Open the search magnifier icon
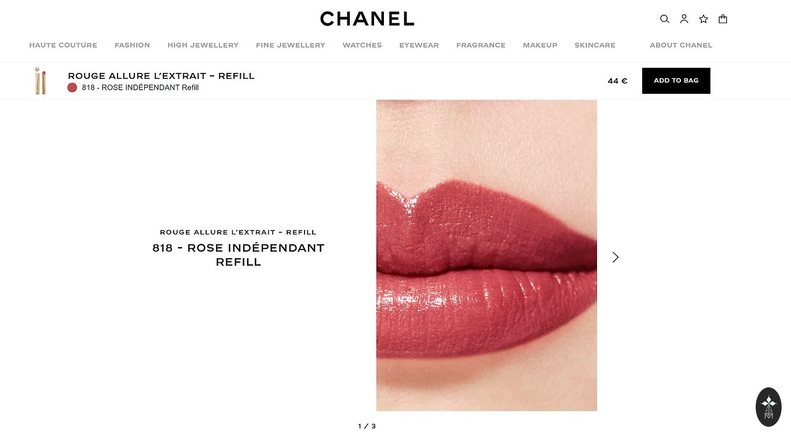Viewport: 791px width, 436px height. coord(665,19)
